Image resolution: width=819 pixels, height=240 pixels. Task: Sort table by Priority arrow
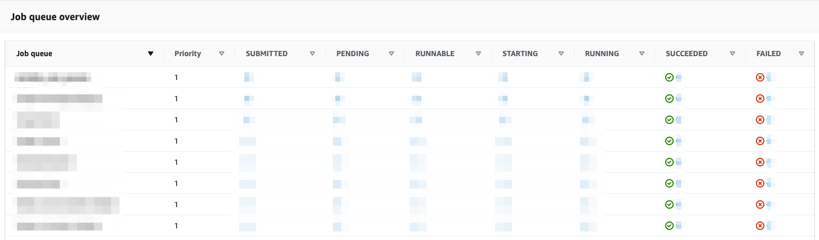click(222, 54)
